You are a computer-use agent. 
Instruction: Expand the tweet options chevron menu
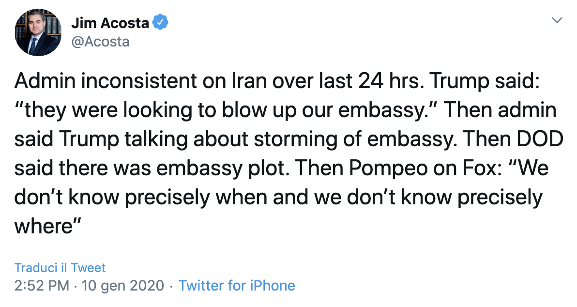558,20
